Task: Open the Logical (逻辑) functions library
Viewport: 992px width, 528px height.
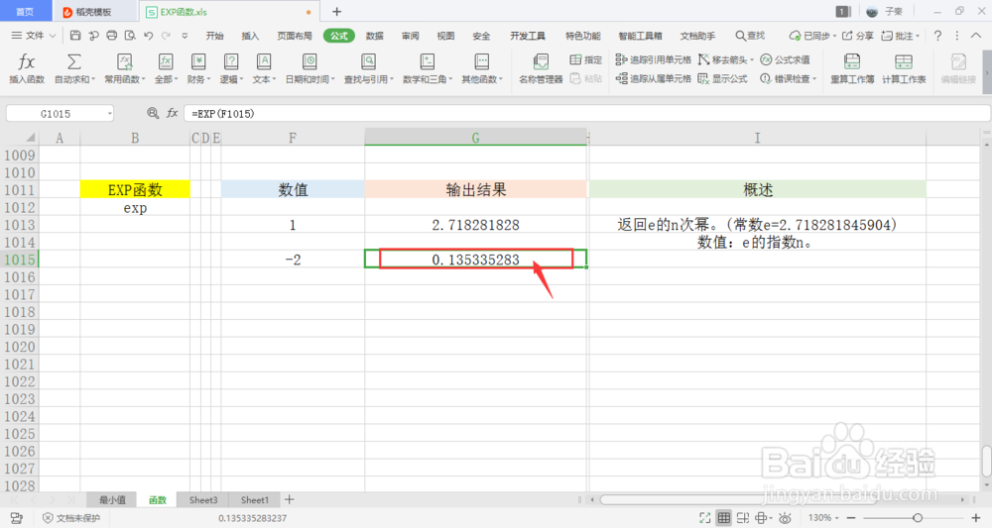Action: (231, 68)
